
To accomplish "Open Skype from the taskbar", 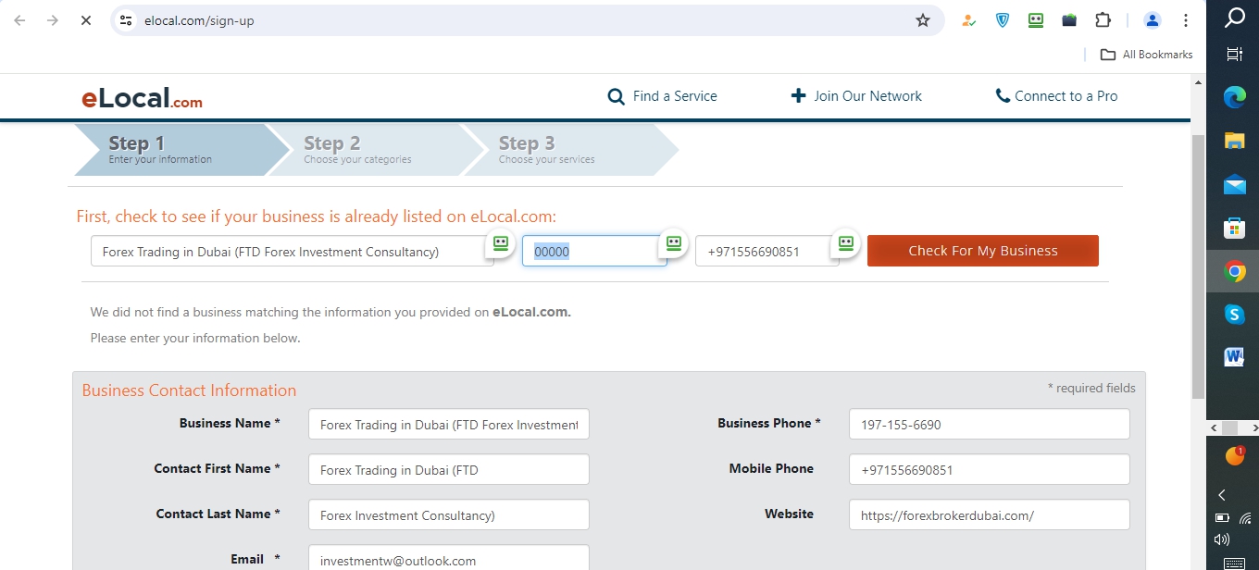I will 1234,315.
